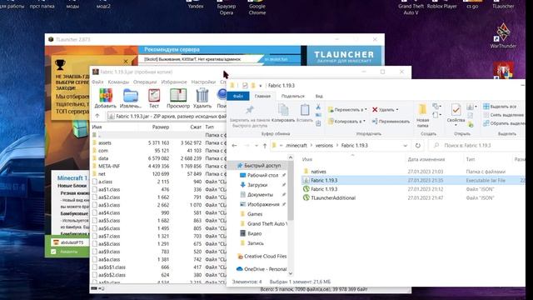533x300 pixels.
Task: Open the Файл menu in WinRAR
Action: pos(97,82)
